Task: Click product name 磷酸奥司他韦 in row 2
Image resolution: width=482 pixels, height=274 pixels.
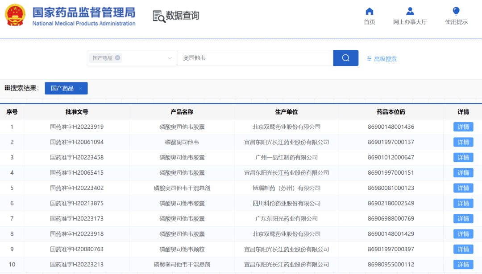Action: pyautogui.click(x=182, y=142)
